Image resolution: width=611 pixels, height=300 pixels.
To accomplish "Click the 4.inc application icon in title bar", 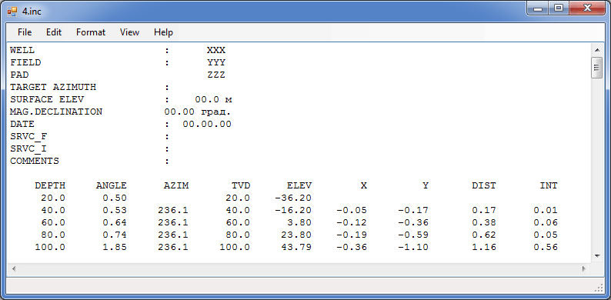I will [12, 12].
